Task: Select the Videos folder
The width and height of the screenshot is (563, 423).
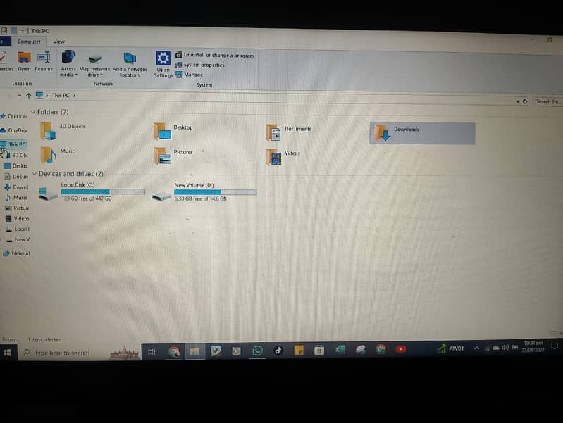Action: pos(283,157)
